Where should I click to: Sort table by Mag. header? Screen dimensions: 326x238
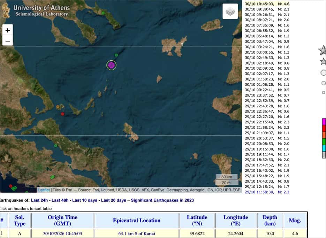click(x=295, y=221)
